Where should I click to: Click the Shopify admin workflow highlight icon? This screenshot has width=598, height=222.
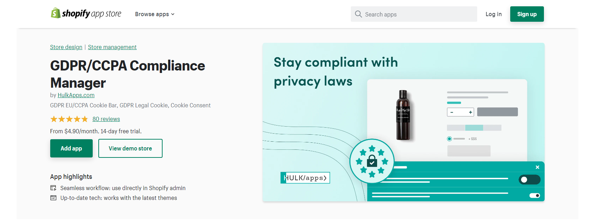(53, 188)
